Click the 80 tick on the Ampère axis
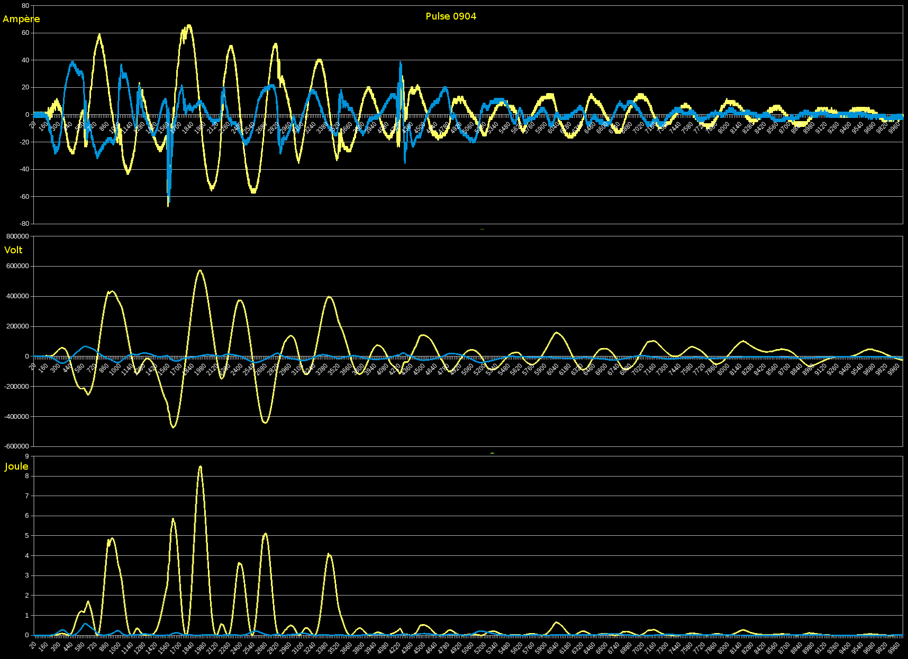This screenshot has height=659, width=908. point(25,6)
